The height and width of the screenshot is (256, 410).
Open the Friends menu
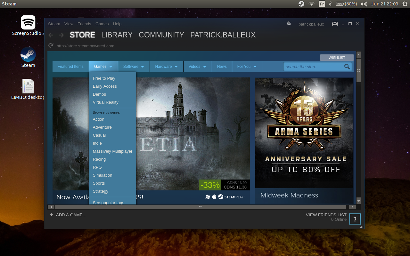pos(84,24)
